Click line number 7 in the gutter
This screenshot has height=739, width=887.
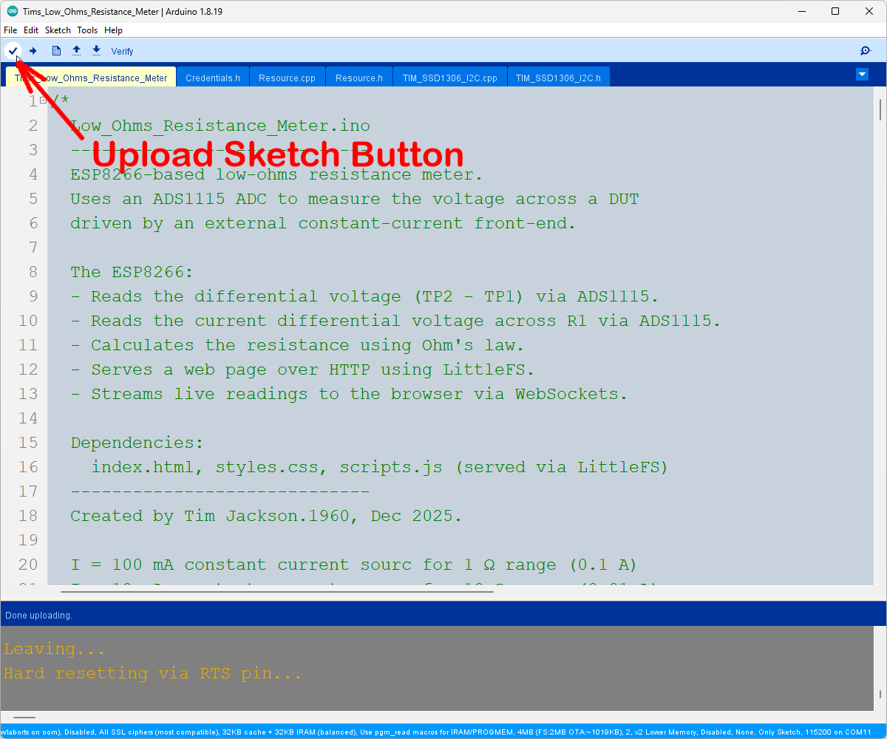33,248
